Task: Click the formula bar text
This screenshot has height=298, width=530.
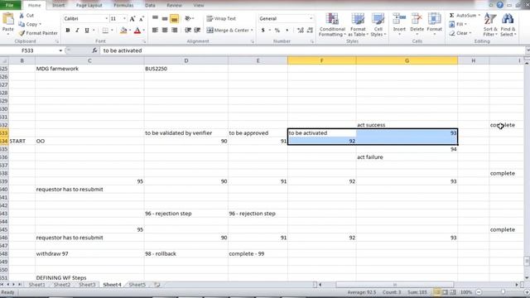Action: point(123,50)
